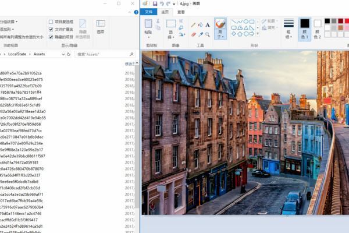
Task: Pick the Line shape in the shapes gallery
Action: coord(234,22)
